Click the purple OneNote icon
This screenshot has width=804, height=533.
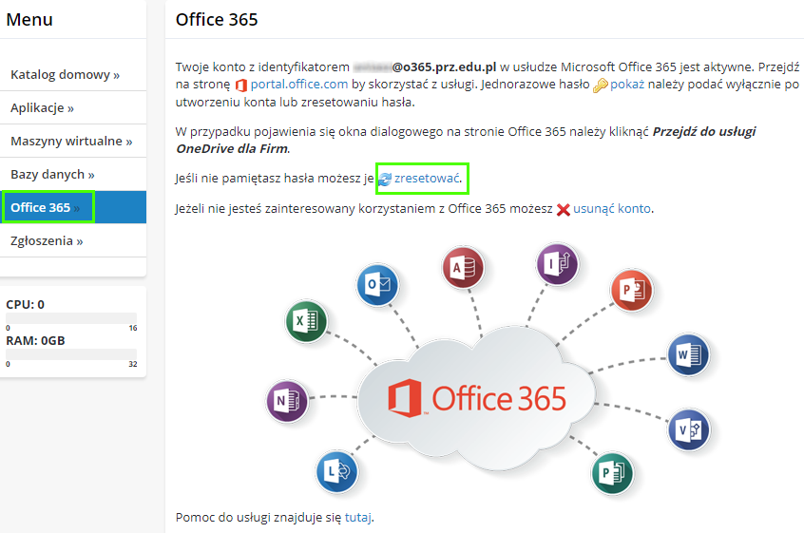(287, 401)
